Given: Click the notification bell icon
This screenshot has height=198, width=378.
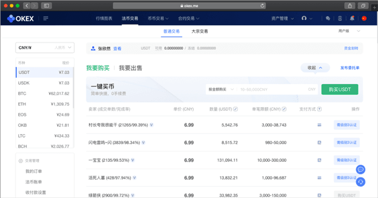Looking at the screenshot, I should click(352, 18).
